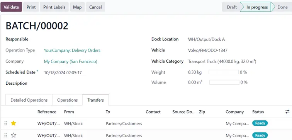
Task: Sort by the Reference column header
Action: (47, 112)
